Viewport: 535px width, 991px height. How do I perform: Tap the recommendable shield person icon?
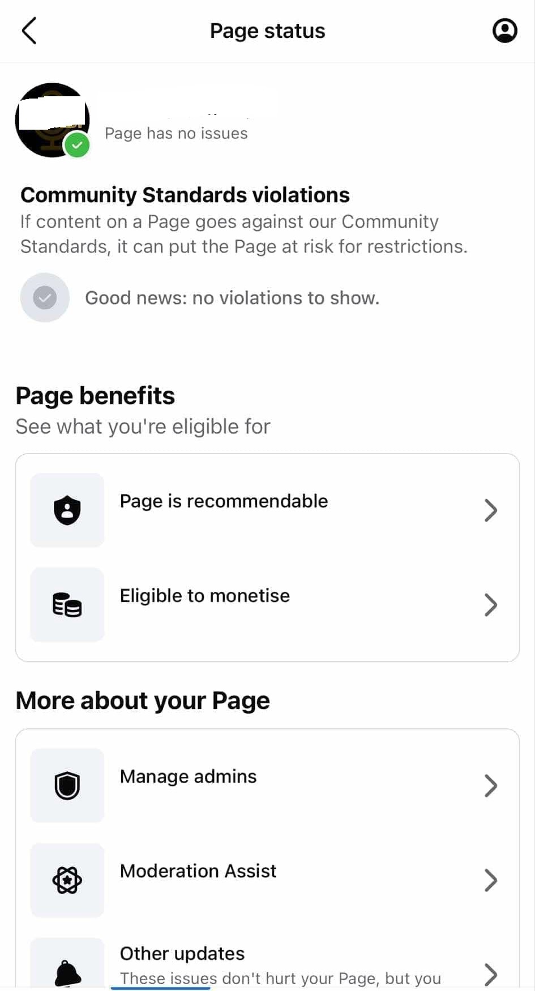[67, 510]
